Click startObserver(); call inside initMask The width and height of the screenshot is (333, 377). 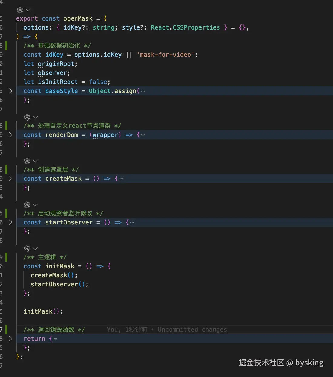click(x=60, y=284)
